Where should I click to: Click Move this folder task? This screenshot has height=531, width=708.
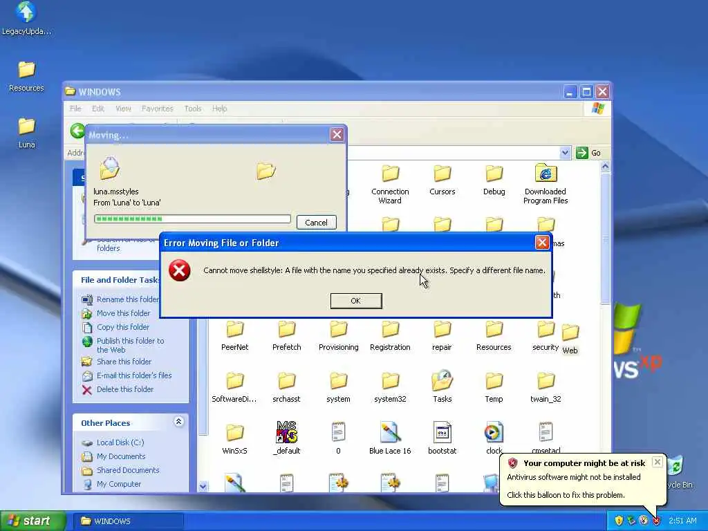[116, 313]
